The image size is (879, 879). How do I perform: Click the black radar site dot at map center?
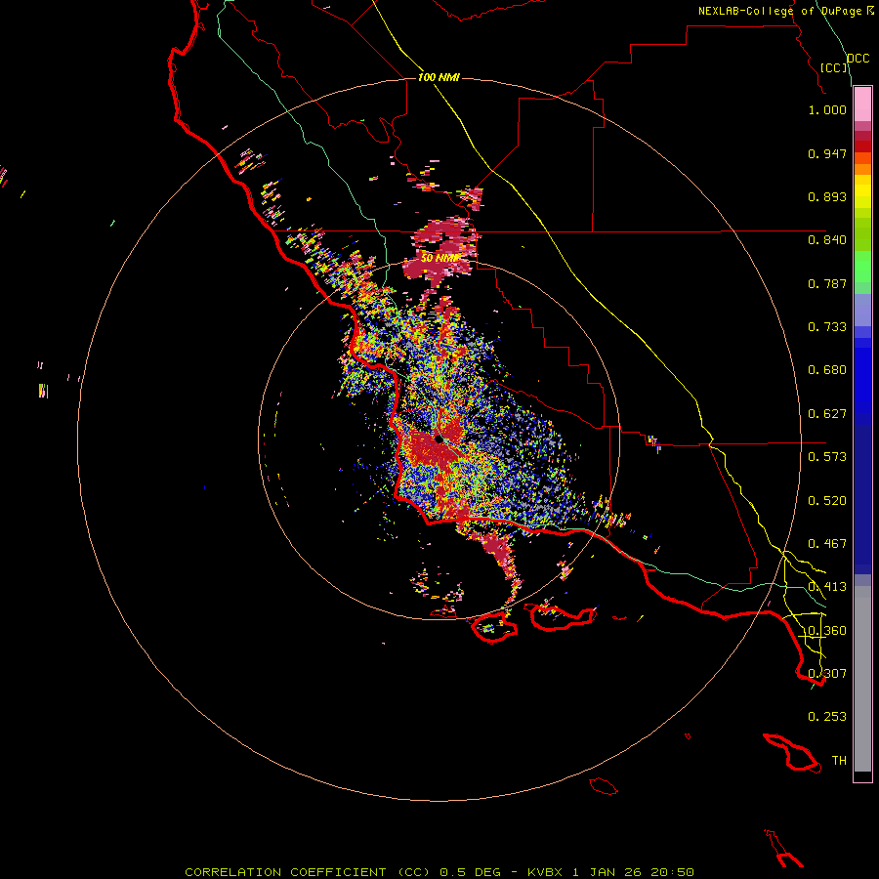click(439, 440)
